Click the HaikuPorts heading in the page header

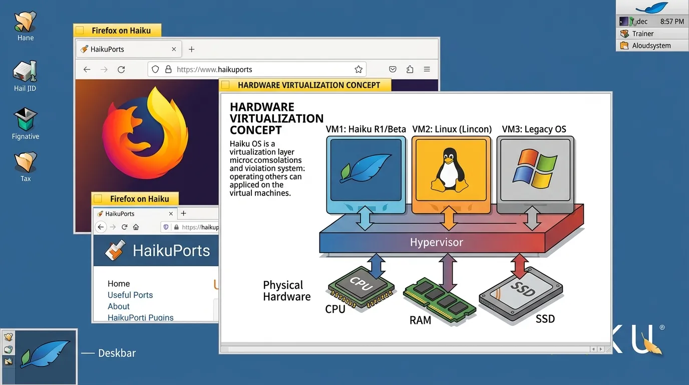(171, 251)
